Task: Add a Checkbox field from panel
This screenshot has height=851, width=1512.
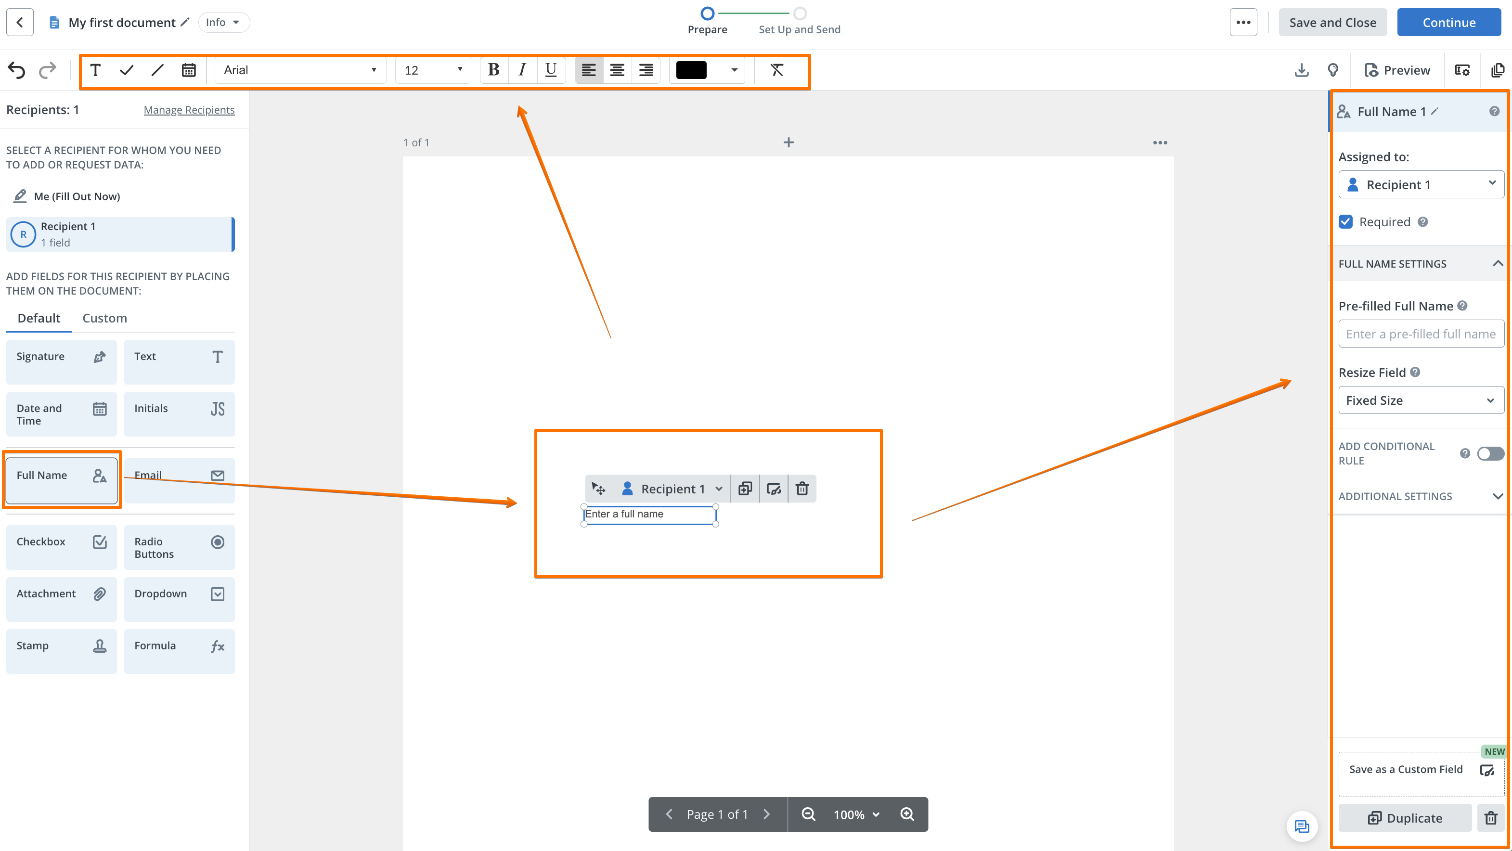Action: click(61, 547)
